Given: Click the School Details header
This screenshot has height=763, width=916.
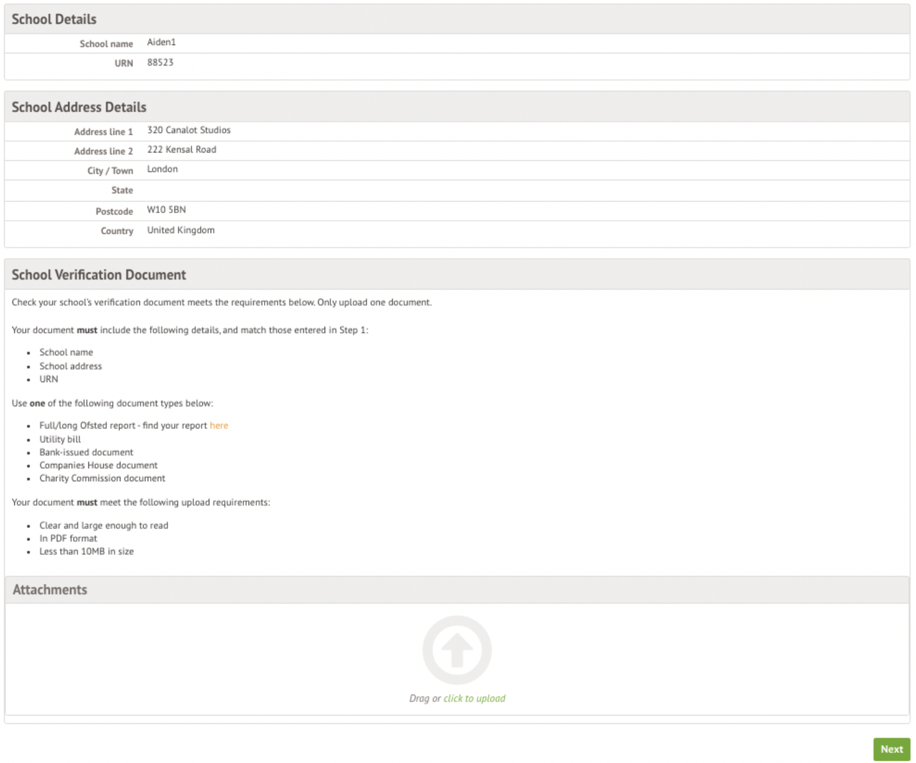Looking at the screenshot, I should click(x=54, y=20).
